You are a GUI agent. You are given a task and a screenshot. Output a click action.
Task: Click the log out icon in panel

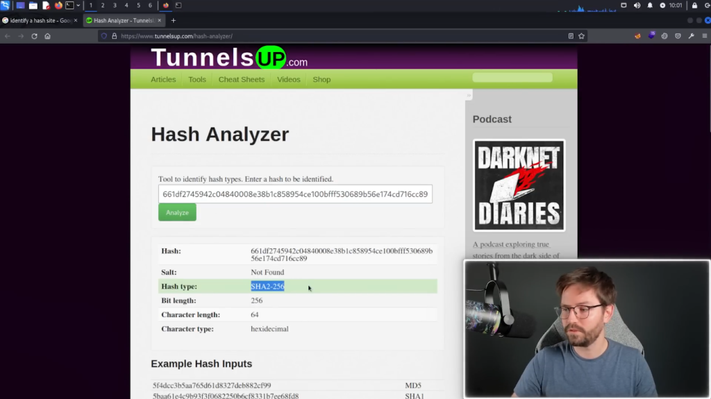coord(708,6)
